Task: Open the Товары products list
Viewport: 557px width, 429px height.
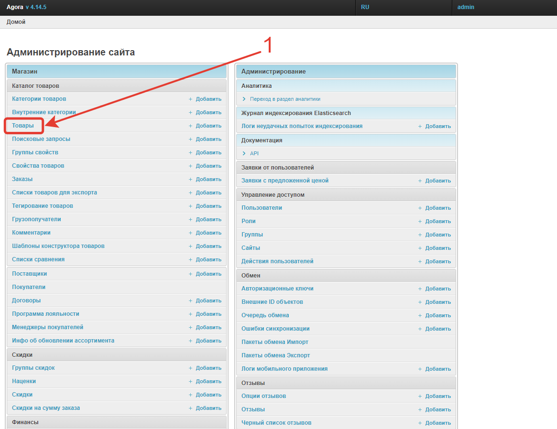Action: tap(23, 126)
